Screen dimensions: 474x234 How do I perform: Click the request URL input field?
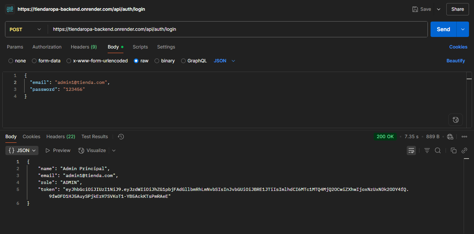(238, 29)
